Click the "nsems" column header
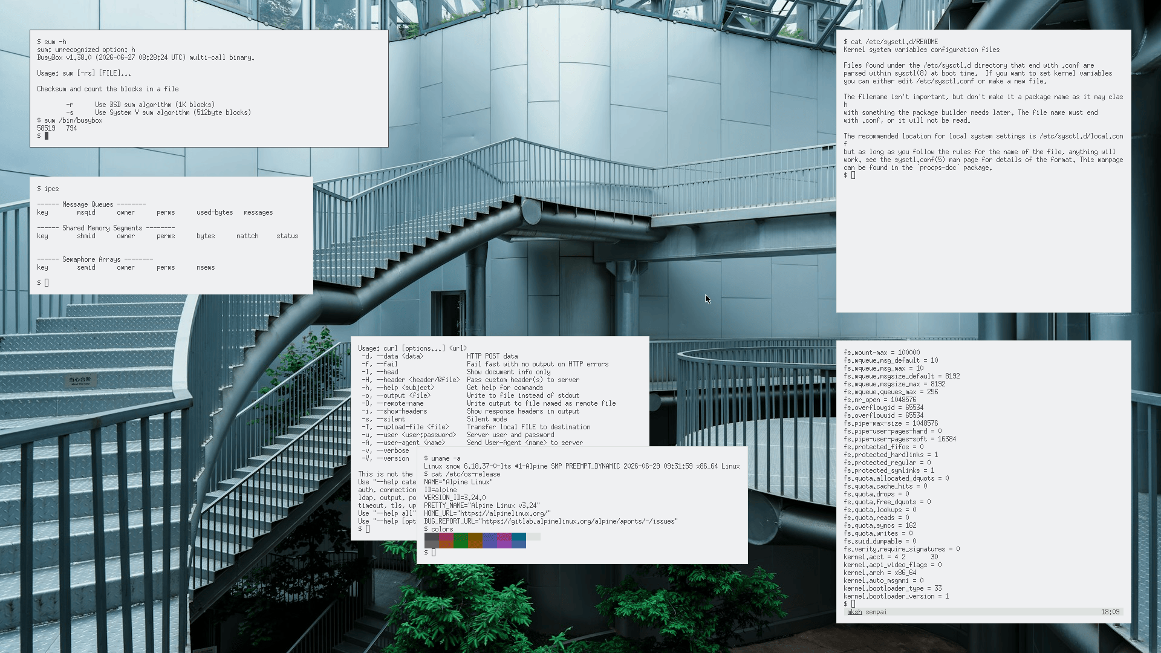This screenshot has width=1161, height=653. point(206,267)
